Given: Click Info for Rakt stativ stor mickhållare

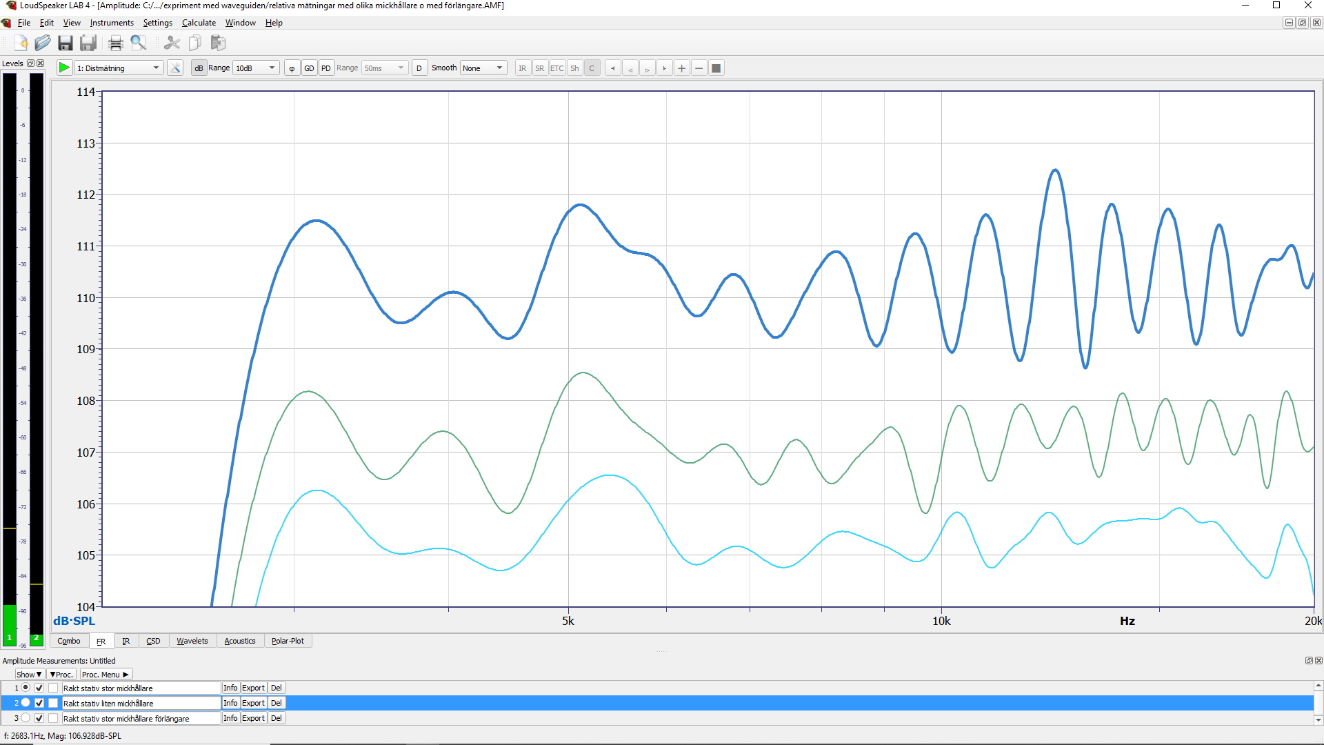Looking at the screenshot, I should tap(230, 688).
